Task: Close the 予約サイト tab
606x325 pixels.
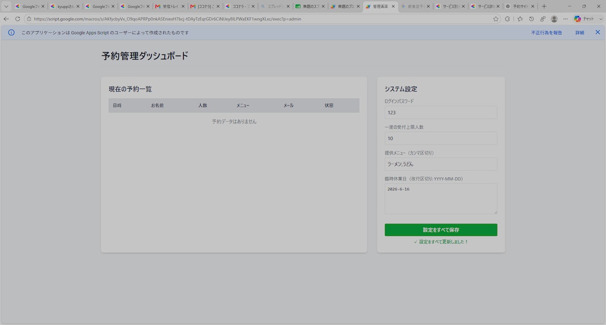Action: [533, 6]
